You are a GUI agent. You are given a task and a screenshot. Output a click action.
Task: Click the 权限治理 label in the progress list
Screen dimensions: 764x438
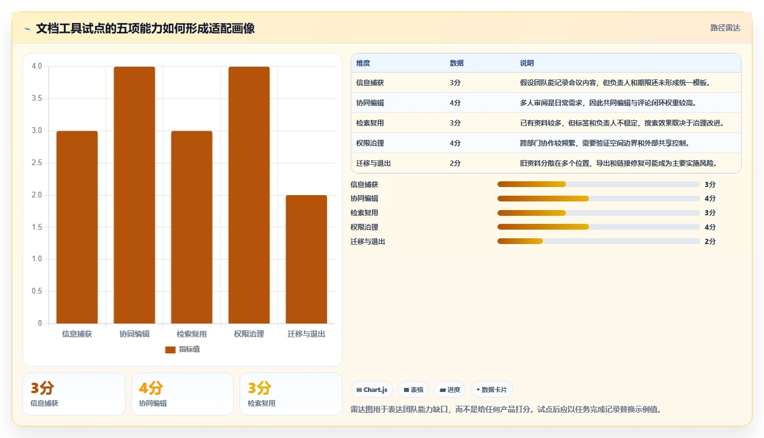point(364,227)
